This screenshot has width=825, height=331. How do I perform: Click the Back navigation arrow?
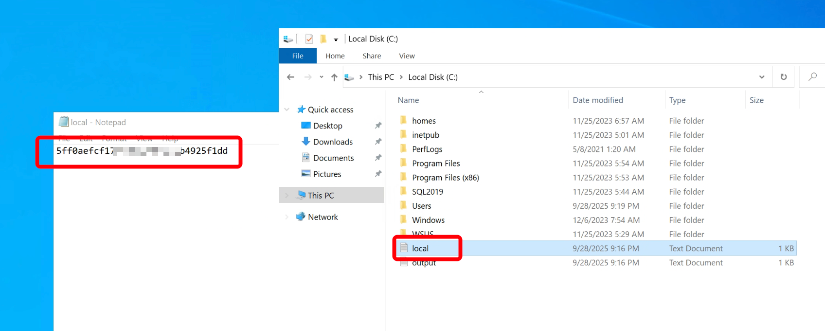click(291, 77)
